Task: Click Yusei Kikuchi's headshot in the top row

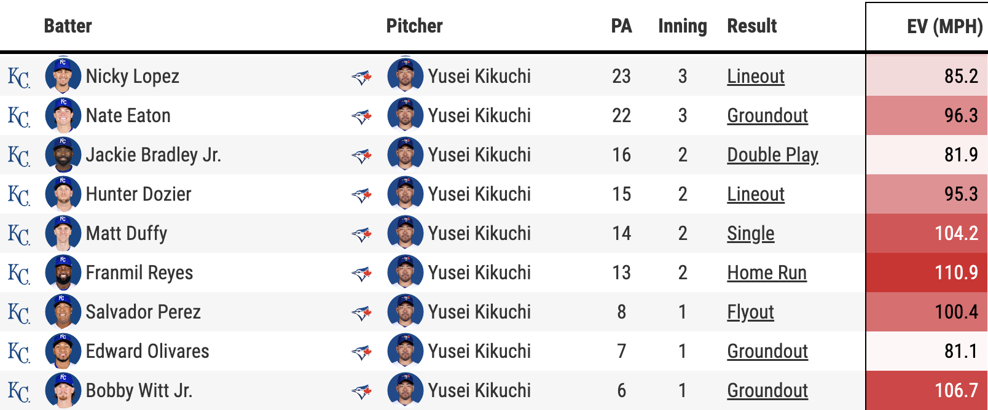Action: coord(405,76)
